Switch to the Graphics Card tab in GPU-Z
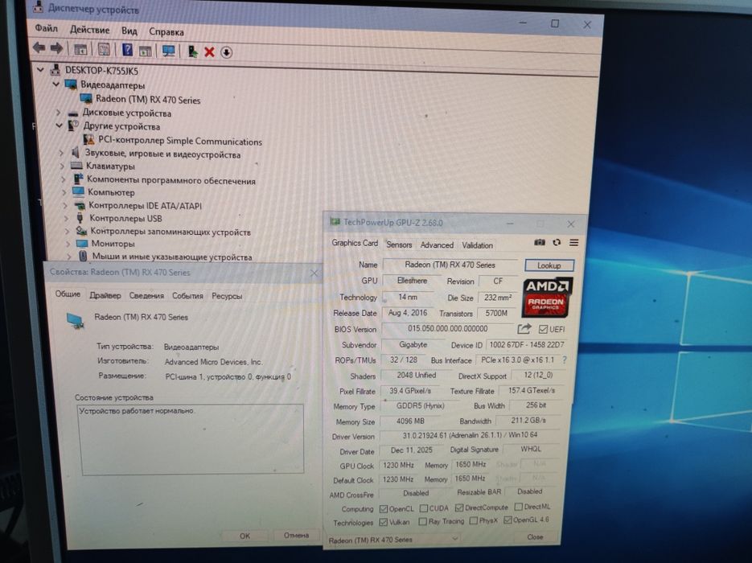Image resolution: width=752 pixels, height=563 pixels. [355, 243]
